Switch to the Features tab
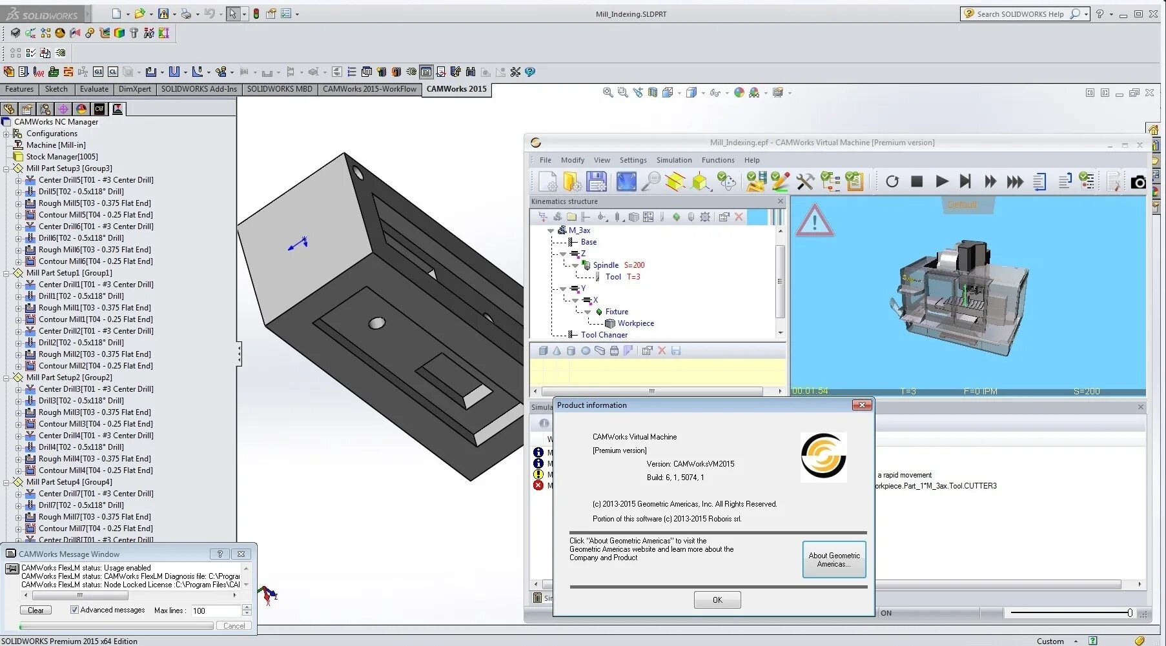Image resolution: width=1166 pixels, height=646 pixels. pos(19,89)
